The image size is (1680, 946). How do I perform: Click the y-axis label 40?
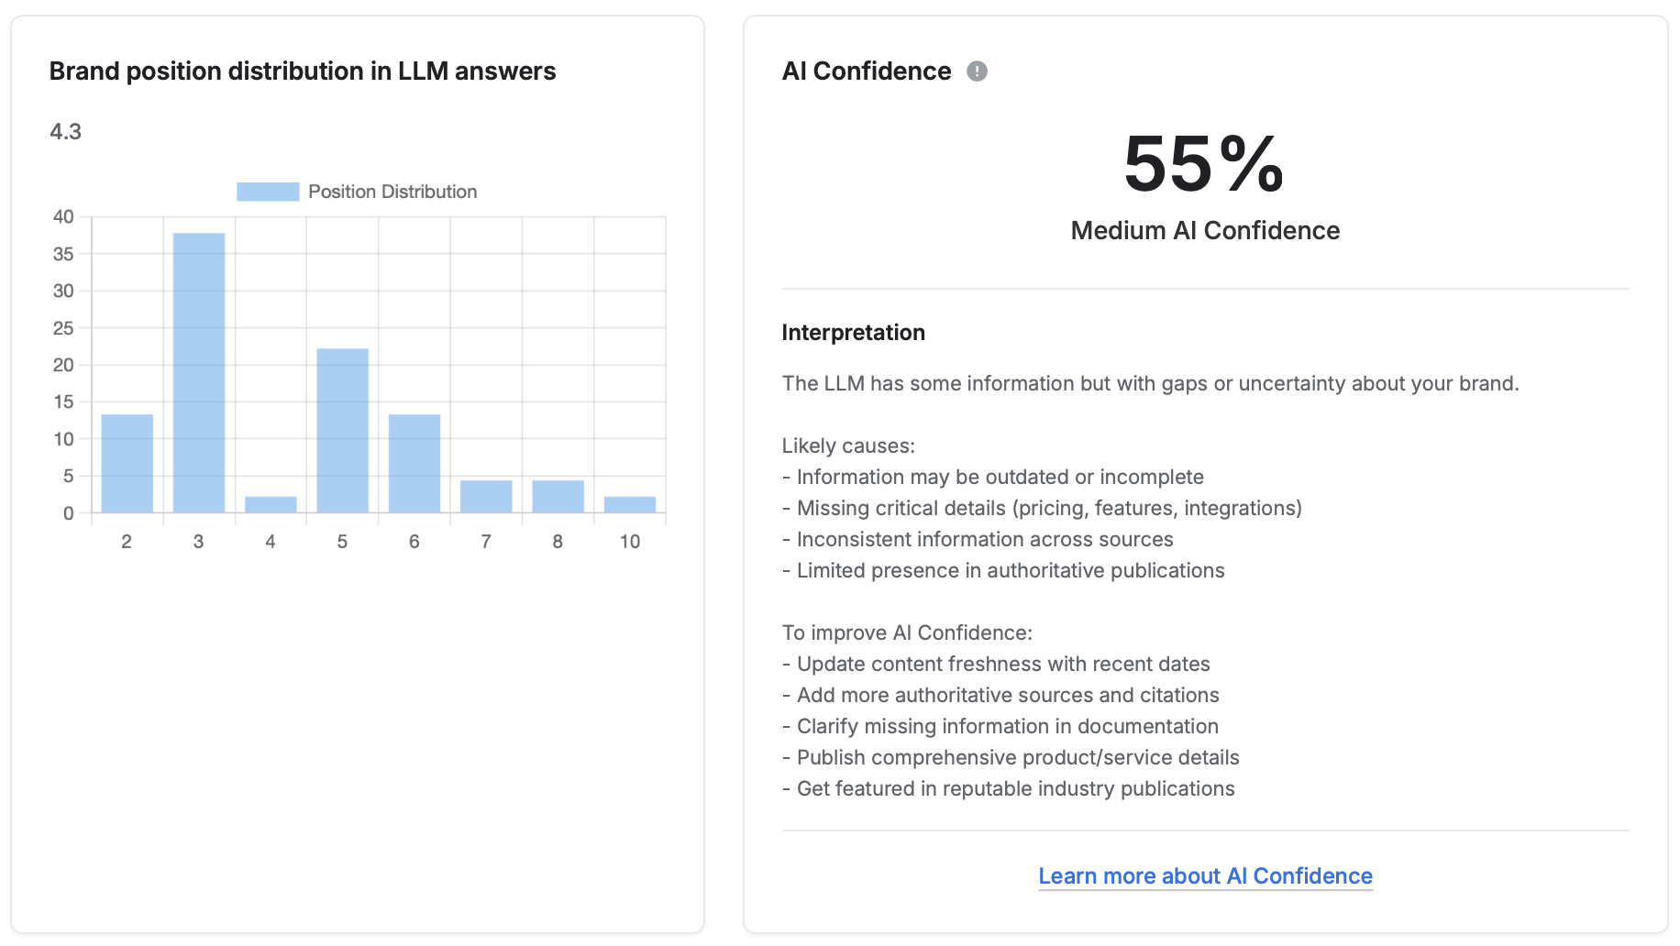coord(63,217)
